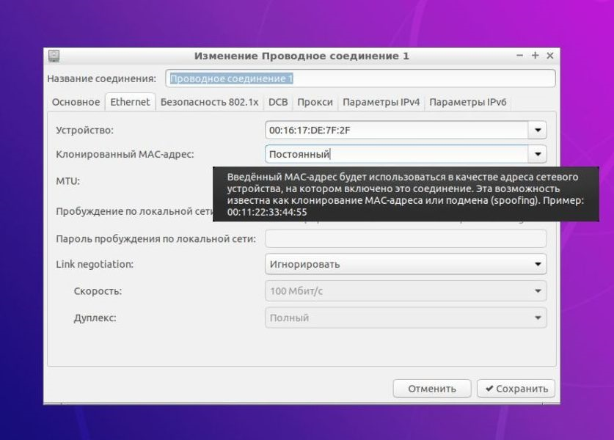The image size is (614, 440).
Task: Switch to the Параметры IPv6 tab
Action: (x=468, y=102)
